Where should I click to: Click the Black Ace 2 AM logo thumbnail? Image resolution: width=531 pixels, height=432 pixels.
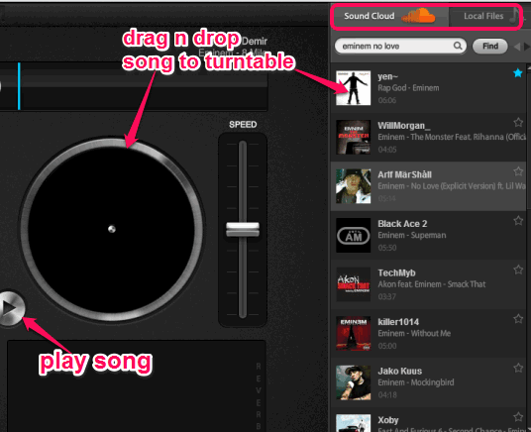point(353,235)
